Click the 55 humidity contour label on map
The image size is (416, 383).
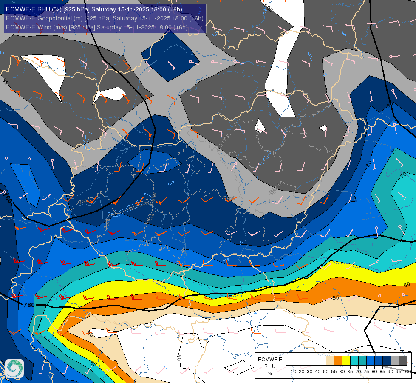336,298
